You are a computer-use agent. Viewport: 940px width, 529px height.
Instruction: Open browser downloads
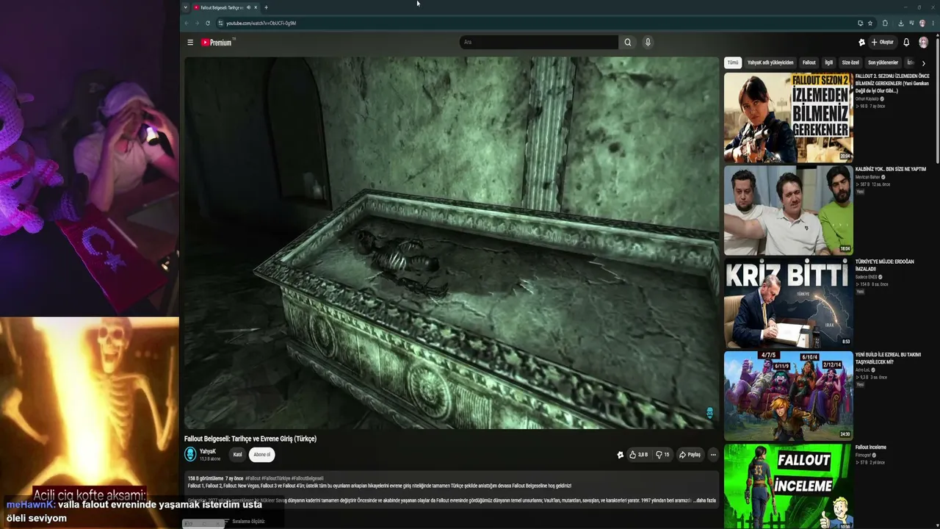click(x=901, y=24)
